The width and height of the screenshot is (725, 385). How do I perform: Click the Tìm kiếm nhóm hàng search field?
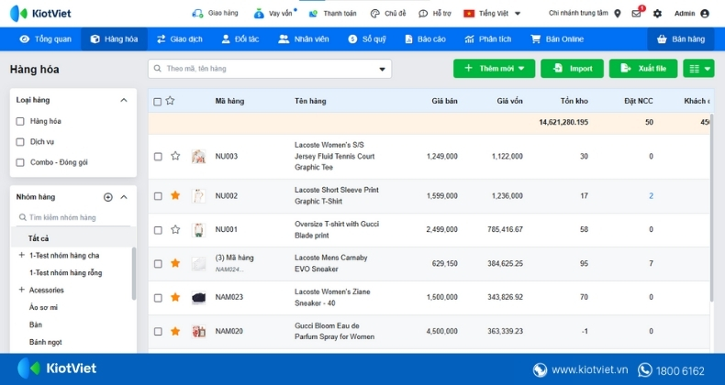pyautogui.click(x=73, y=217)
